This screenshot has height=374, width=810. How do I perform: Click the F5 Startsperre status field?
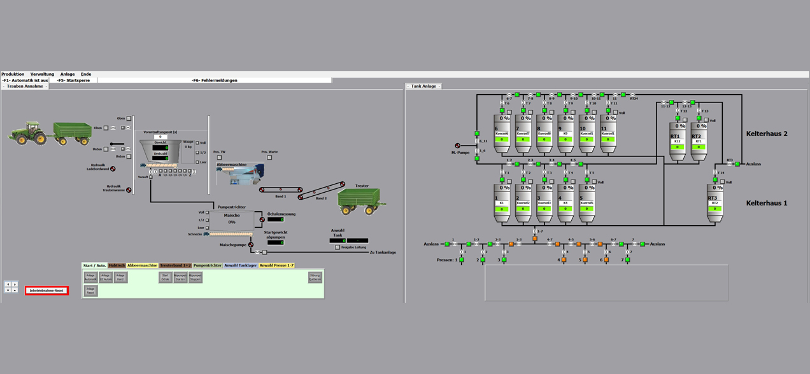tap(73, 80)
